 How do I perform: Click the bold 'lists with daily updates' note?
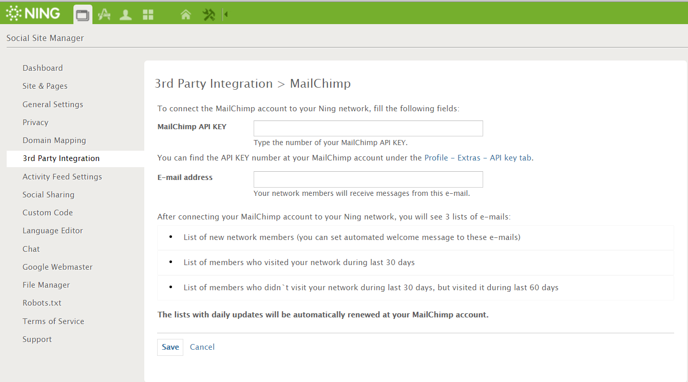click(323, 315)
